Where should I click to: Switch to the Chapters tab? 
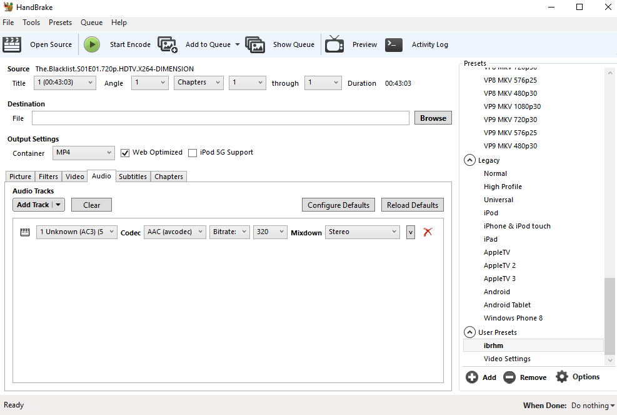click(x=169, y=177)
